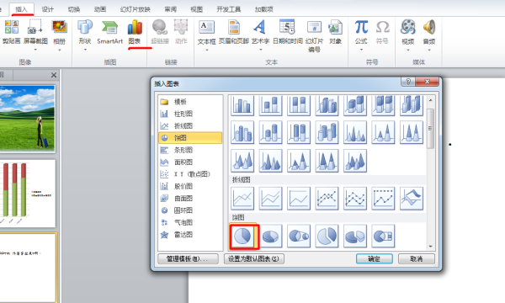Viewport: 505px width, 303px height.
Task: Insert a formula with the 公式 icon
Action: coord(361,32)
